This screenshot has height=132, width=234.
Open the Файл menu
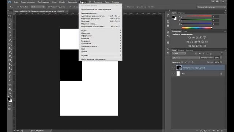(x=16, y=2)
